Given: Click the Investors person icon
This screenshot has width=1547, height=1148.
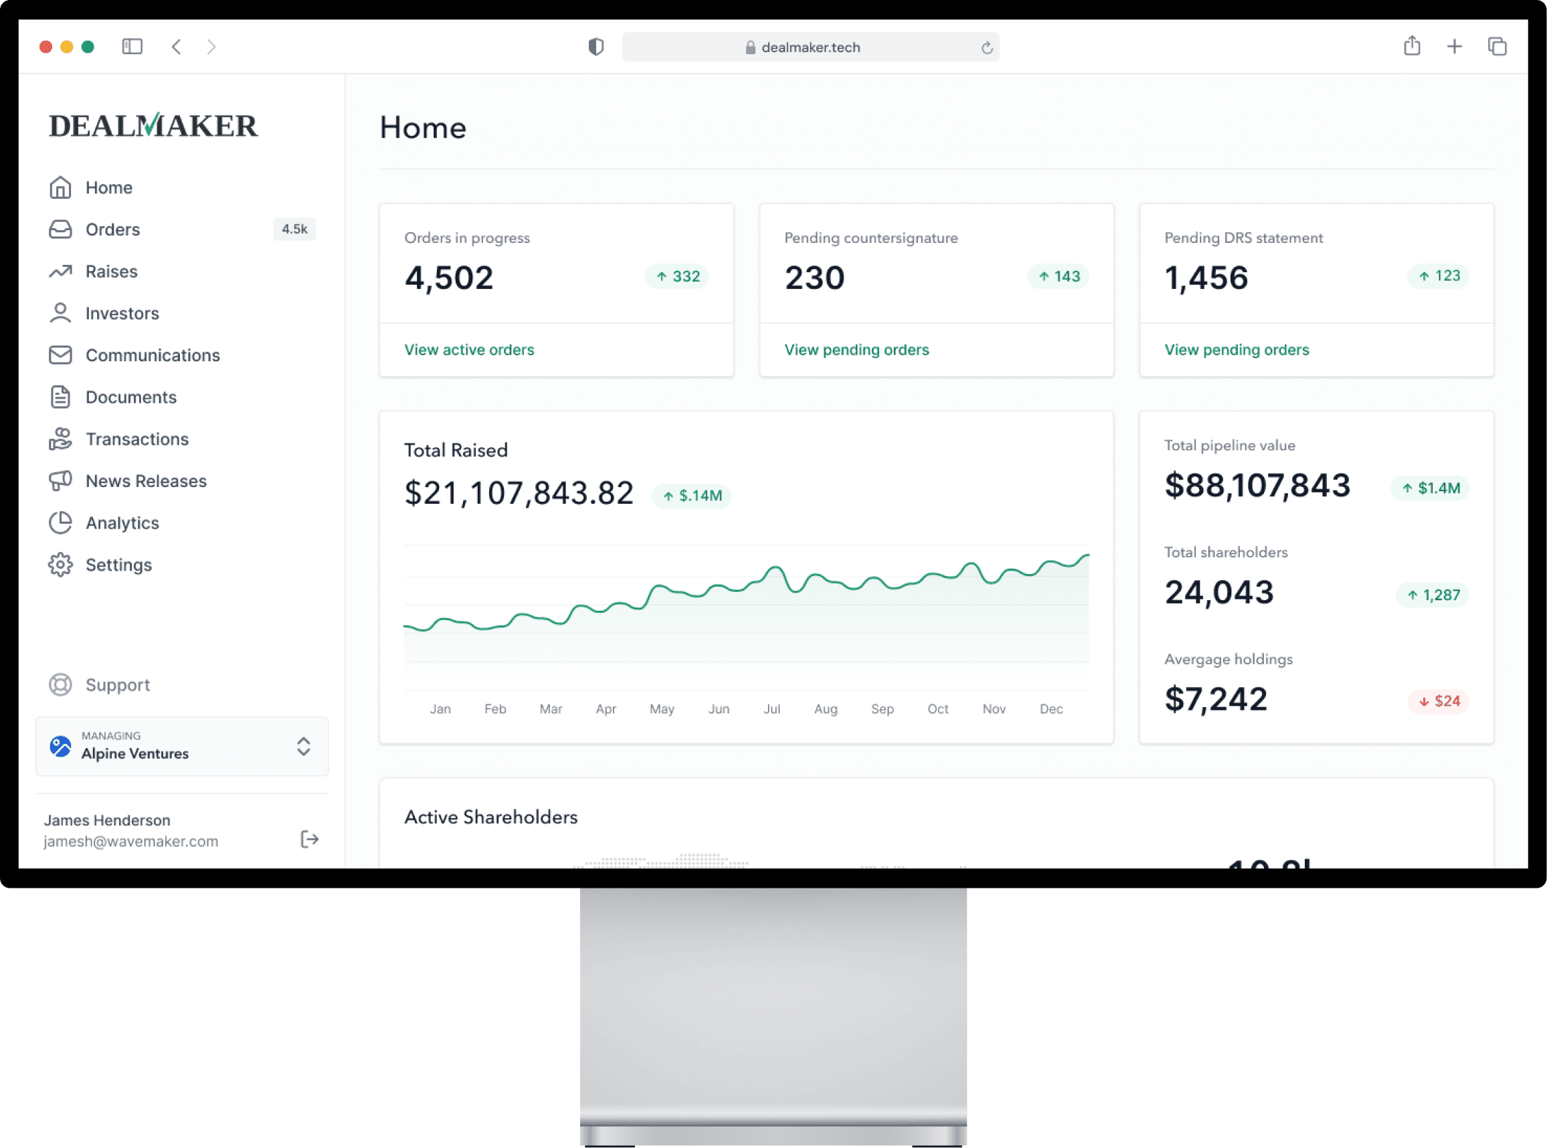Looking at the screenshot, I should 60,313.
